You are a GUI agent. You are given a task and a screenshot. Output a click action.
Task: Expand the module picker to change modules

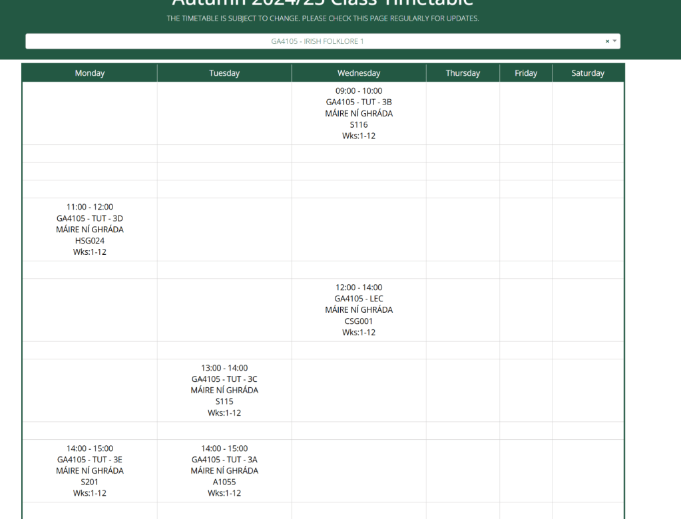pyautogui.click(x=613, y=41)
